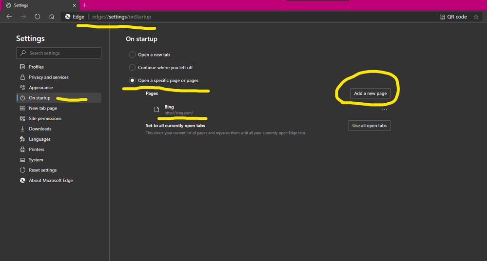Select the Settings browser tab
The width and height of the screenshot is (487, 261).
(x=39, y=5)
